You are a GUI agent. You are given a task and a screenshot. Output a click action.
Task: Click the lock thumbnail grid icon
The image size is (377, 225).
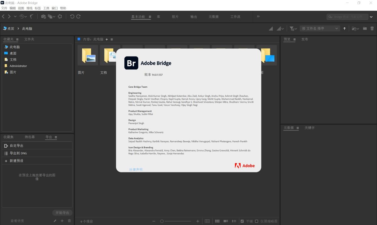(207, 221)
